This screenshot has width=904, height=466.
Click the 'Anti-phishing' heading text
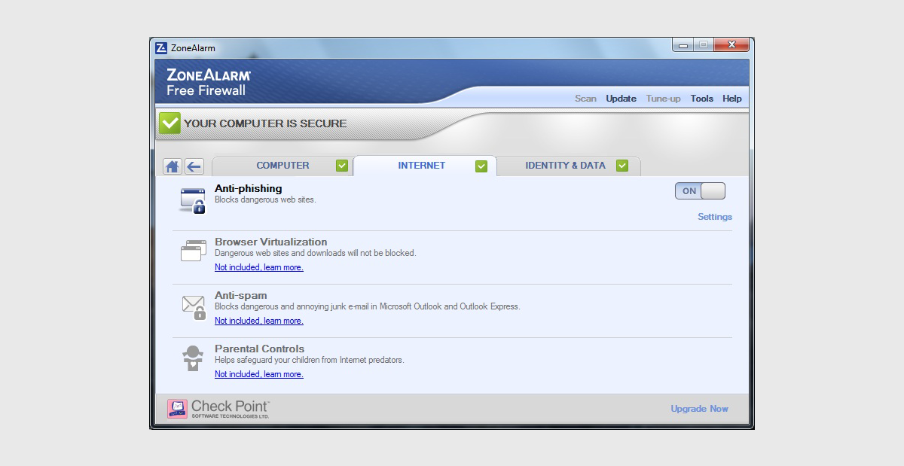(249, 188)
